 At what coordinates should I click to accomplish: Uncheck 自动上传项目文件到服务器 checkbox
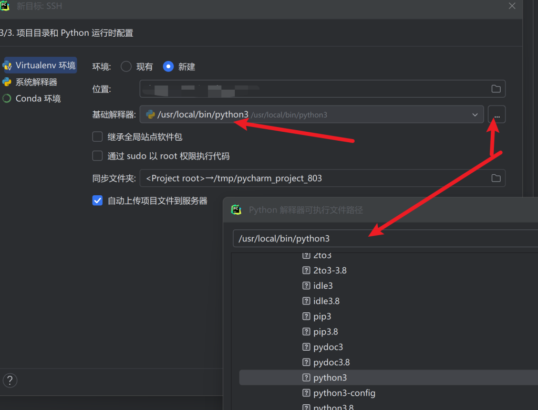(x=98, y=201)
